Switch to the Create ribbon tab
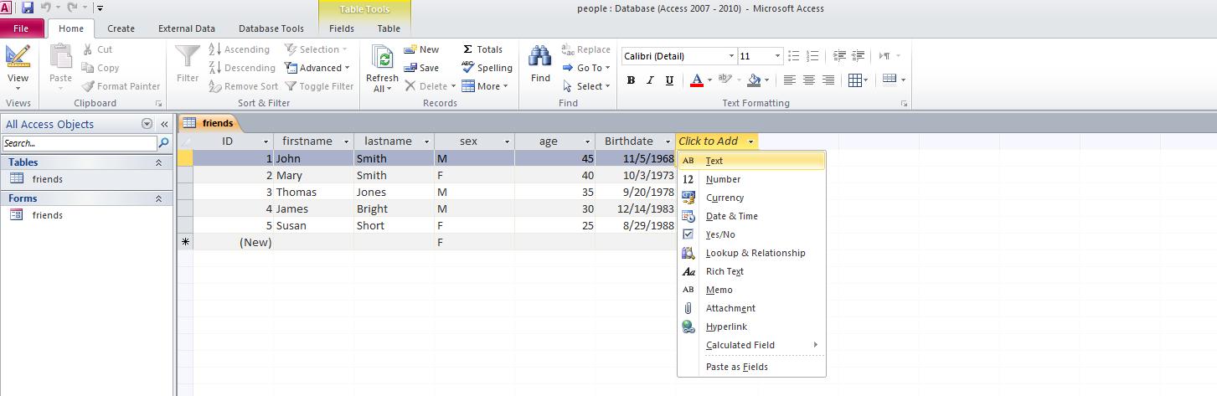Image resolution: width=1217 pixels, height=396 pixels. (x=121, y=28)
